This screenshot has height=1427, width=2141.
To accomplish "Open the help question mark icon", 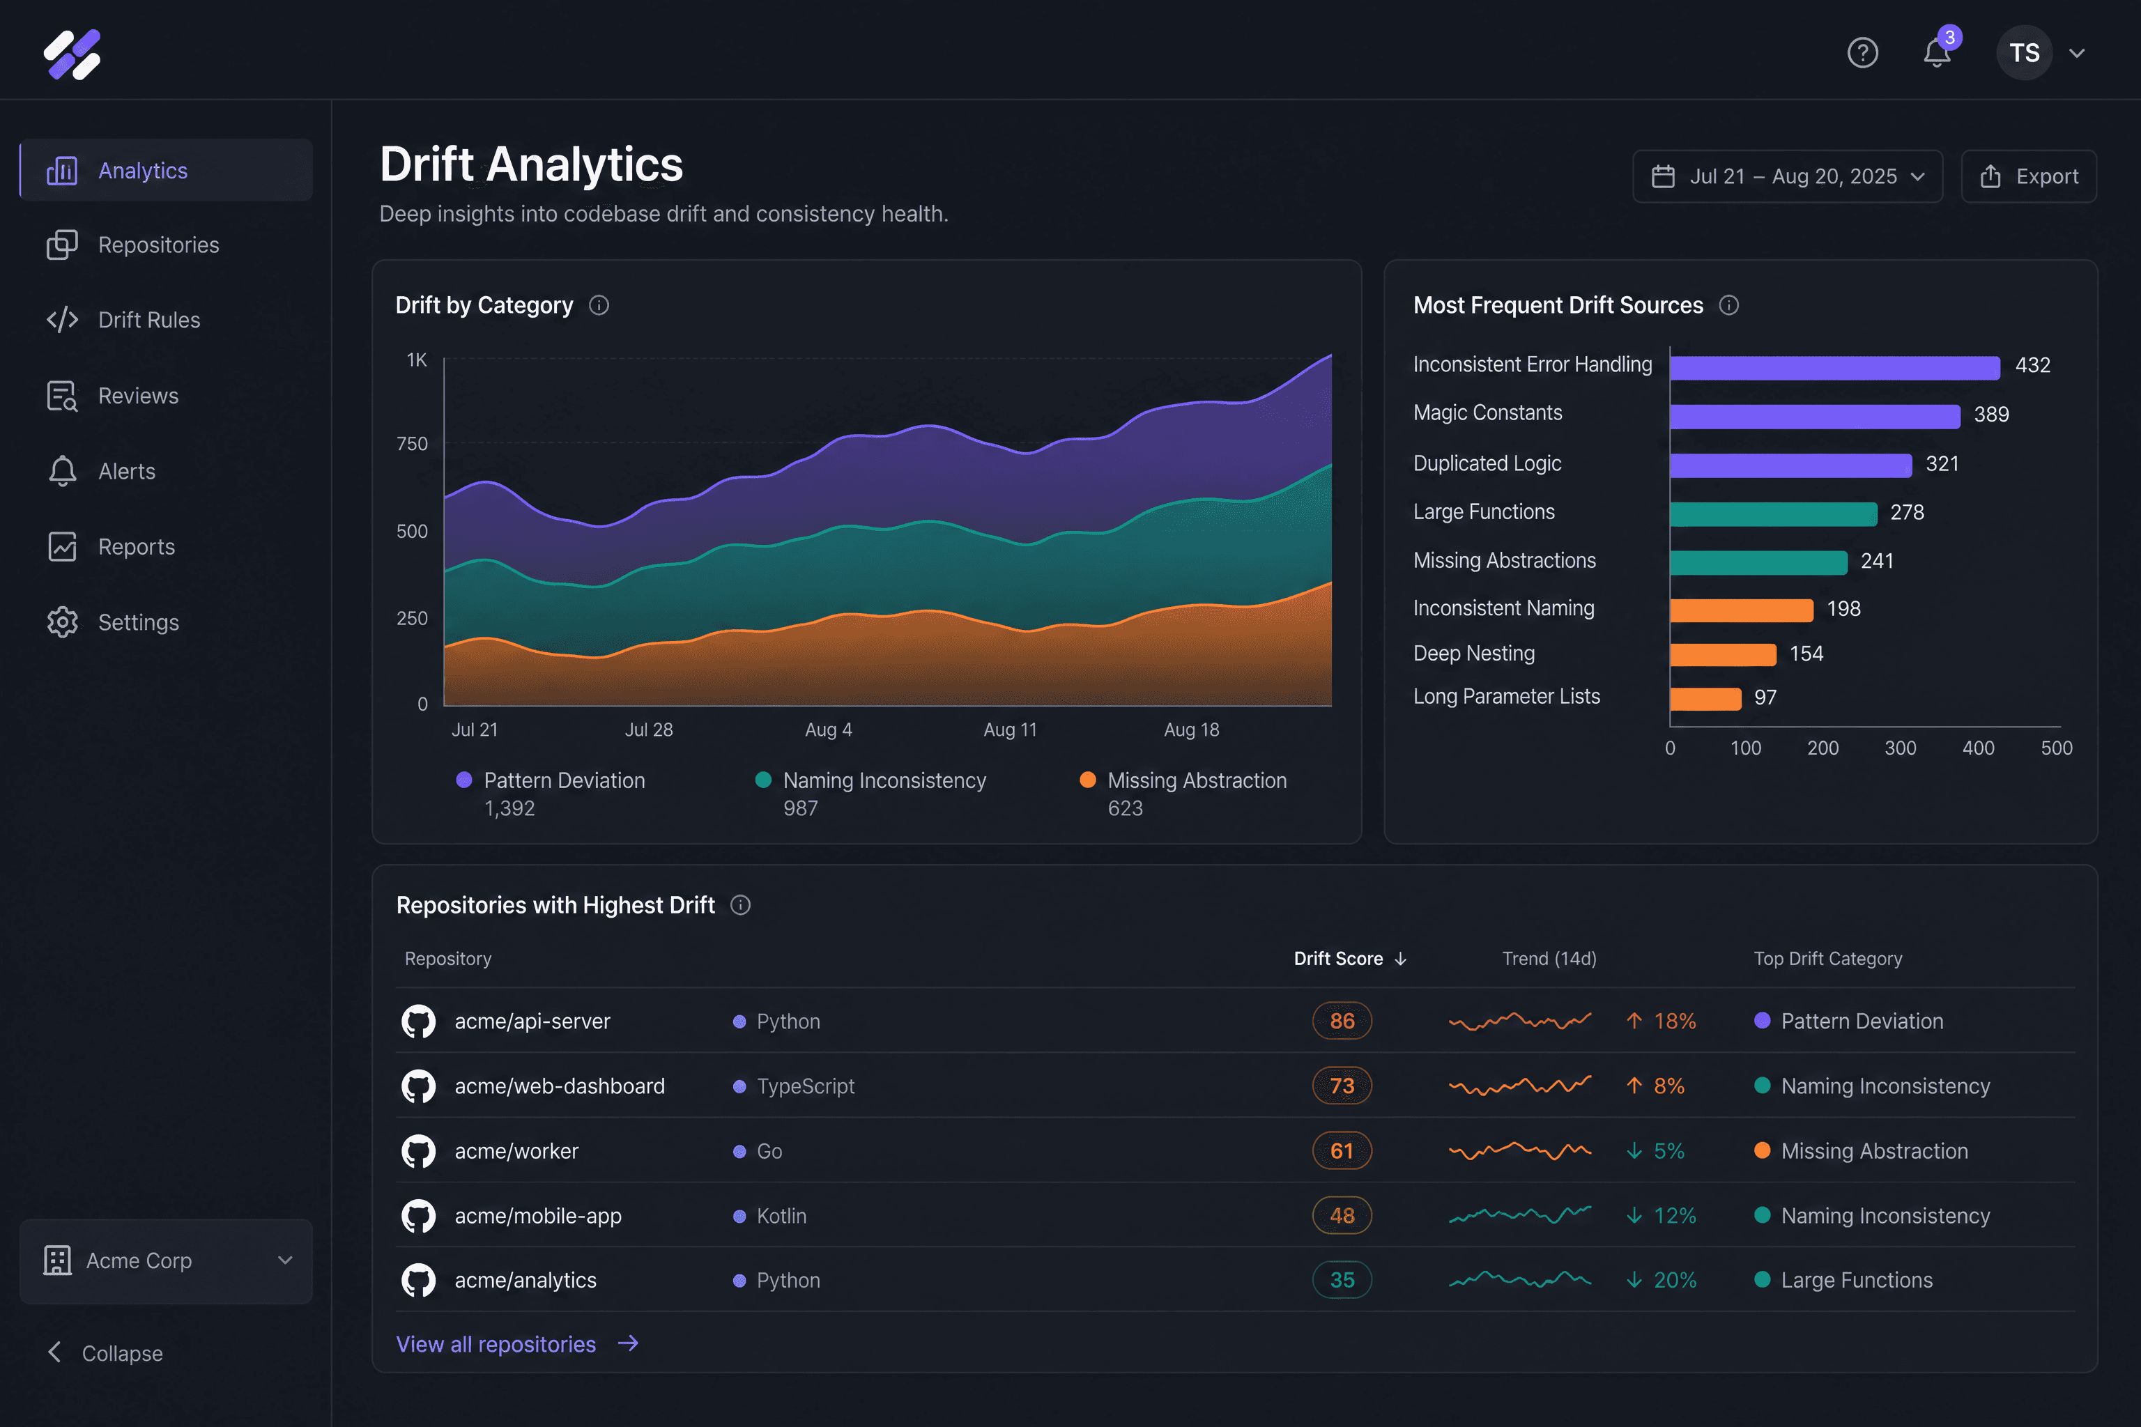I will pos(1862,53).
